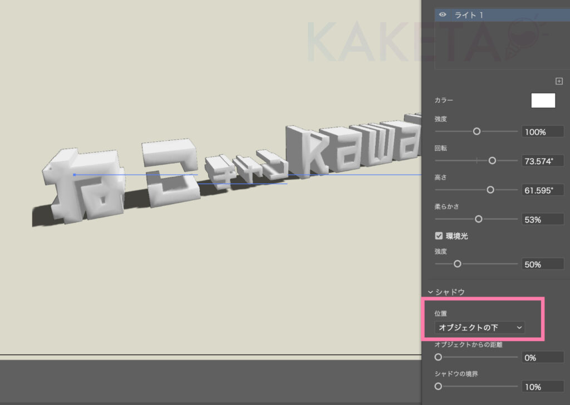Screen dimensions: 570x405
Task: Click the 高さ 61.595° value field
Action: pos(543,190)
